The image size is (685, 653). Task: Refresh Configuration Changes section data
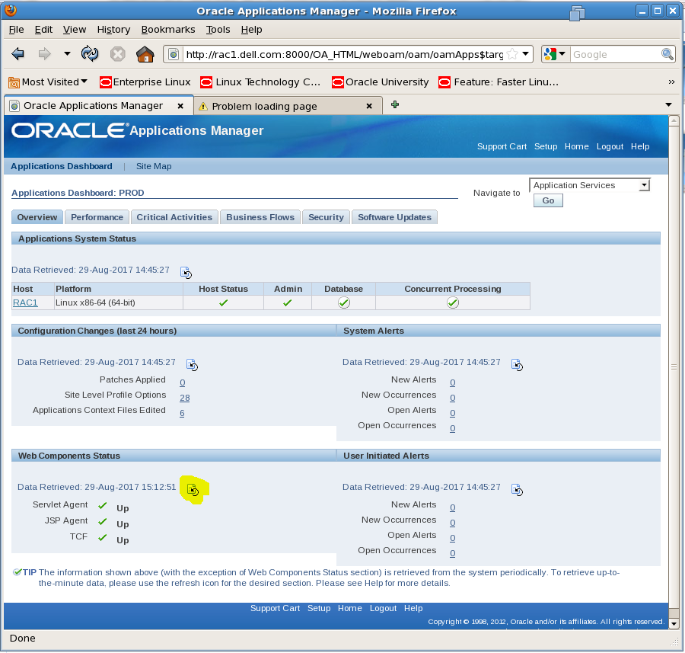pyautogui.click(x=193, y=364)
